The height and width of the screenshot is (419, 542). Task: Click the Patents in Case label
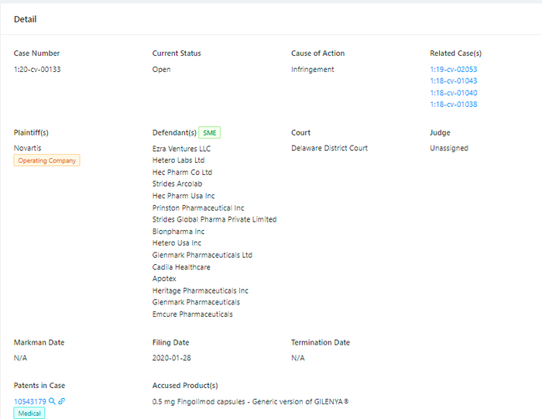pos(39,386)
